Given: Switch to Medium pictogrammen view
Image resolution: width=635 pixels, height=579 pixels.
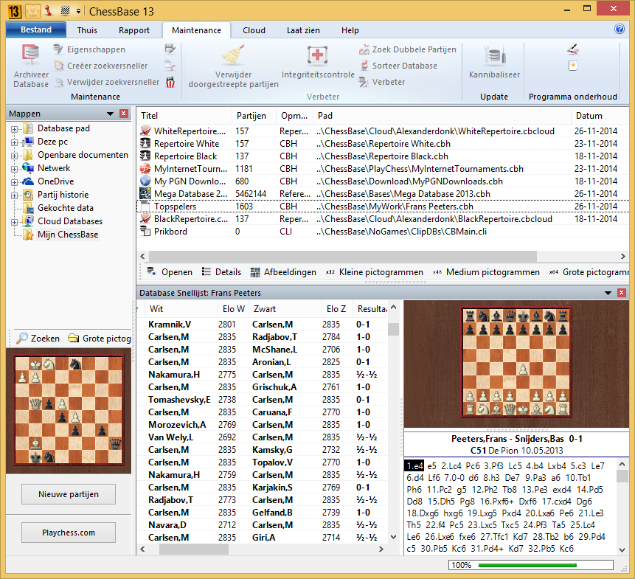Looking at the screenshot, I should pyautogui.click(x=486, y=272).
